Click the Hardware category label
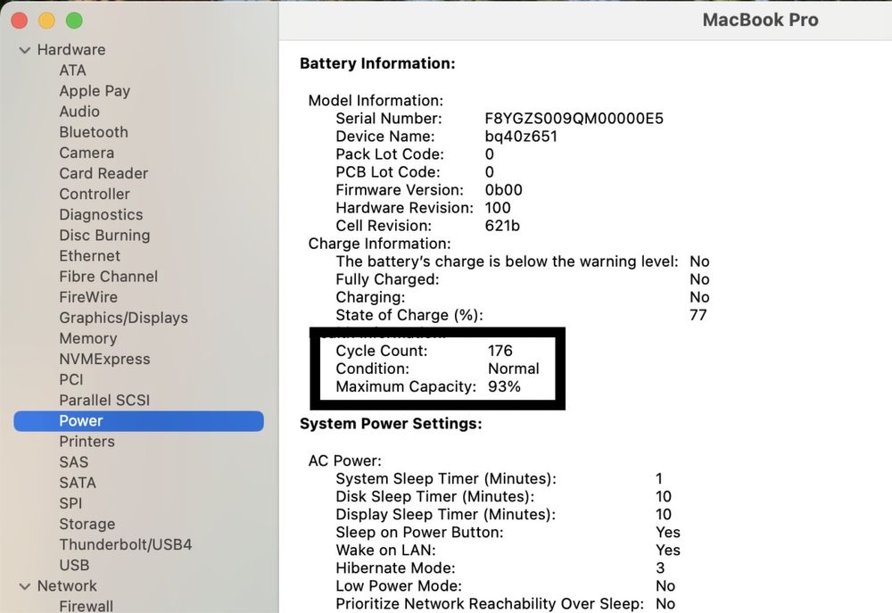Screen dimensions: 892x613 point(71,50)
